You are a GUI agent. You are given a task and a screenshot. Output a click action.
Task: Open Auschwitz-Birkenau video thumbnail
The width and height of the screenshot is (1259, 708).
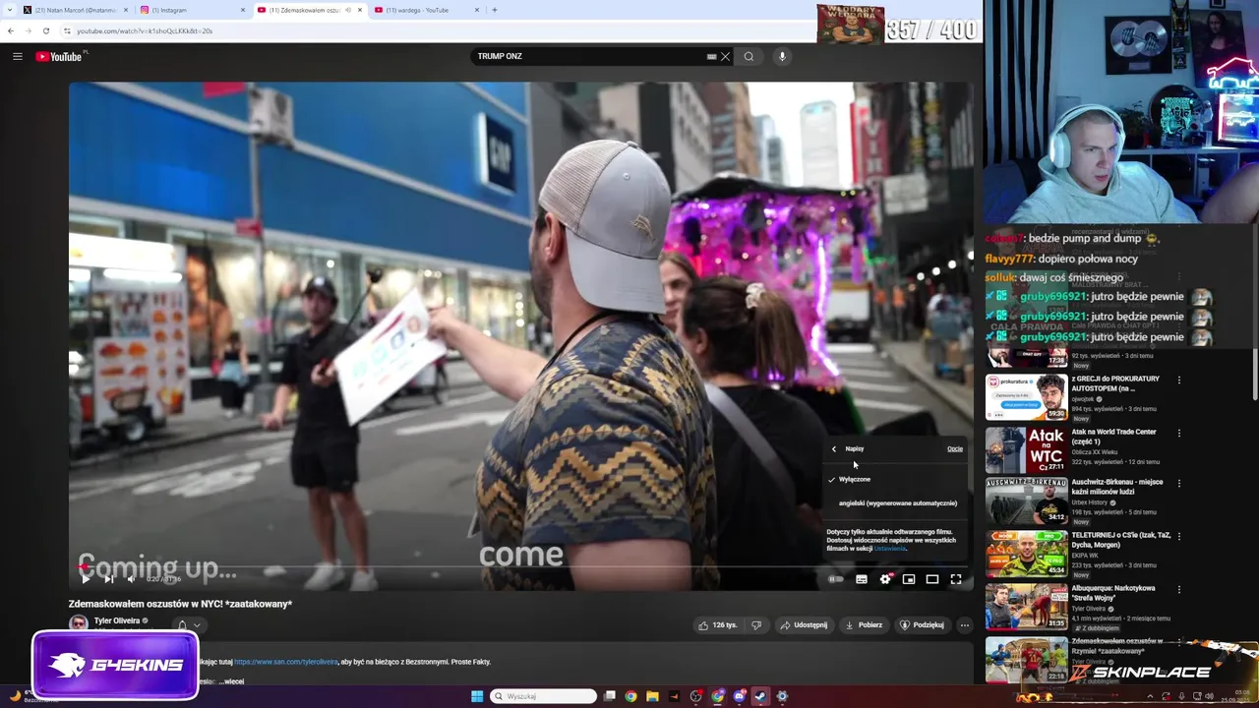coord(1027,501)
